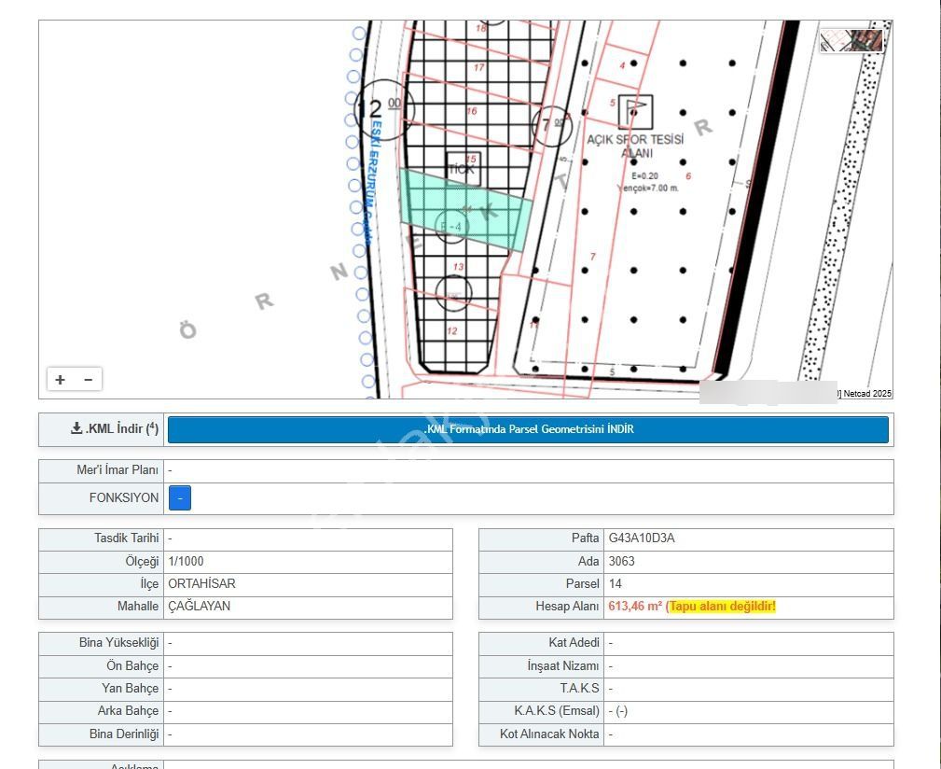The height and width of the screenshot is (769, 941).
Task: Open the basemap layer switcher thumbnail
Action: coord(851,40)
